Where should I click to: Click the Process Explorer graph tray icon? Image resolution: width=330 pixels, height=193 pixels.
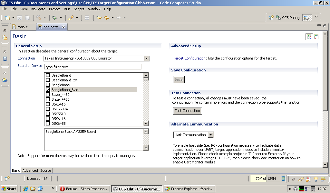[301, 189]
